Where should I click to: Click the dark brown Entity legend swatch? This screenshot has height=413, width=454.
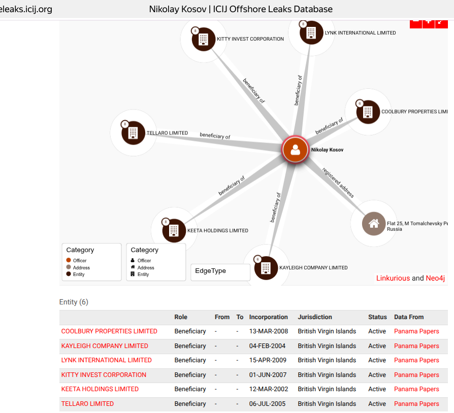pyautogui.click(x=69, y=274)
